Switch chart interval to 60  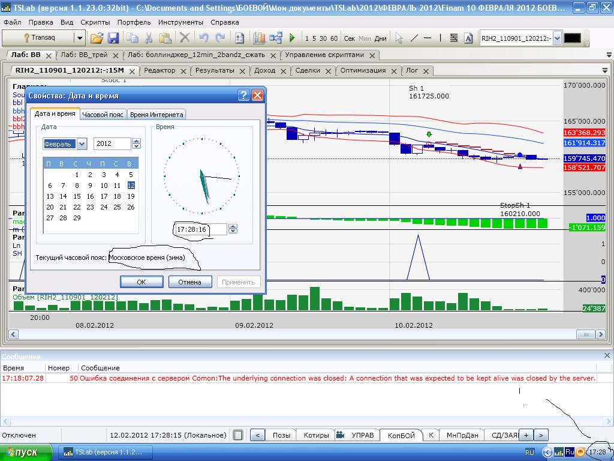[333, 38]
